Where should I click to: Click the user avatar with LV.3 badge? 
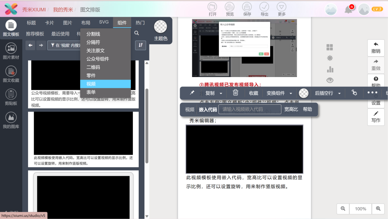tap(364, 10)
